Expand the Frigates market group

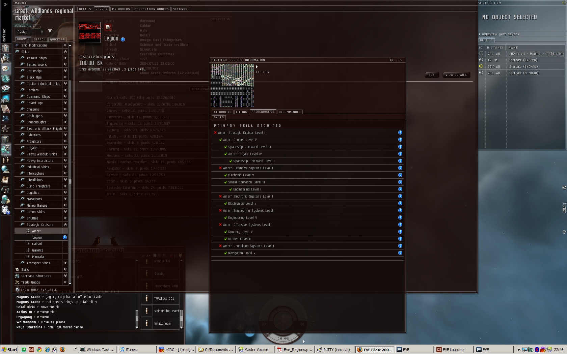click(65, 148)
